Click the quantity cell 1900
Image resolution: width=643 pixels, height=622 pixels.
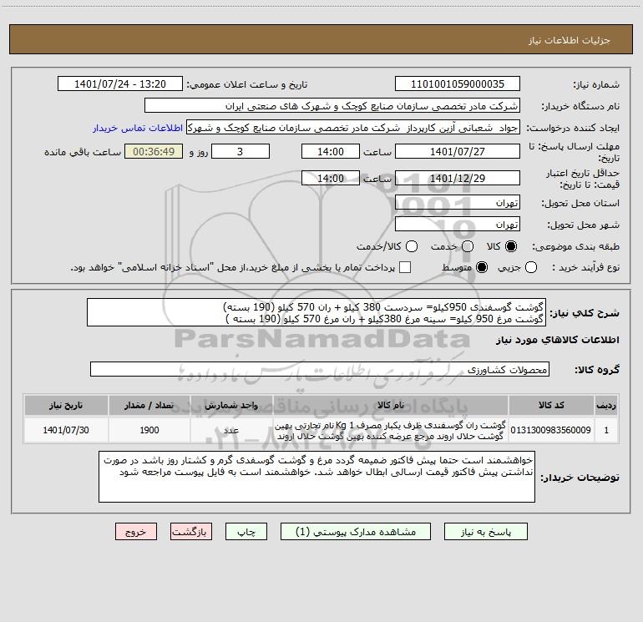tap(149, 430)
